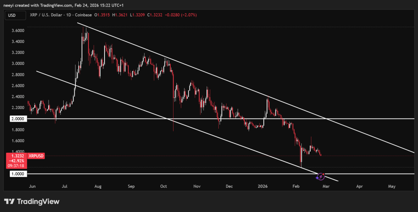Click the Aug label on time axis
This screenshot has height=212, width=418.
(98, 186)
